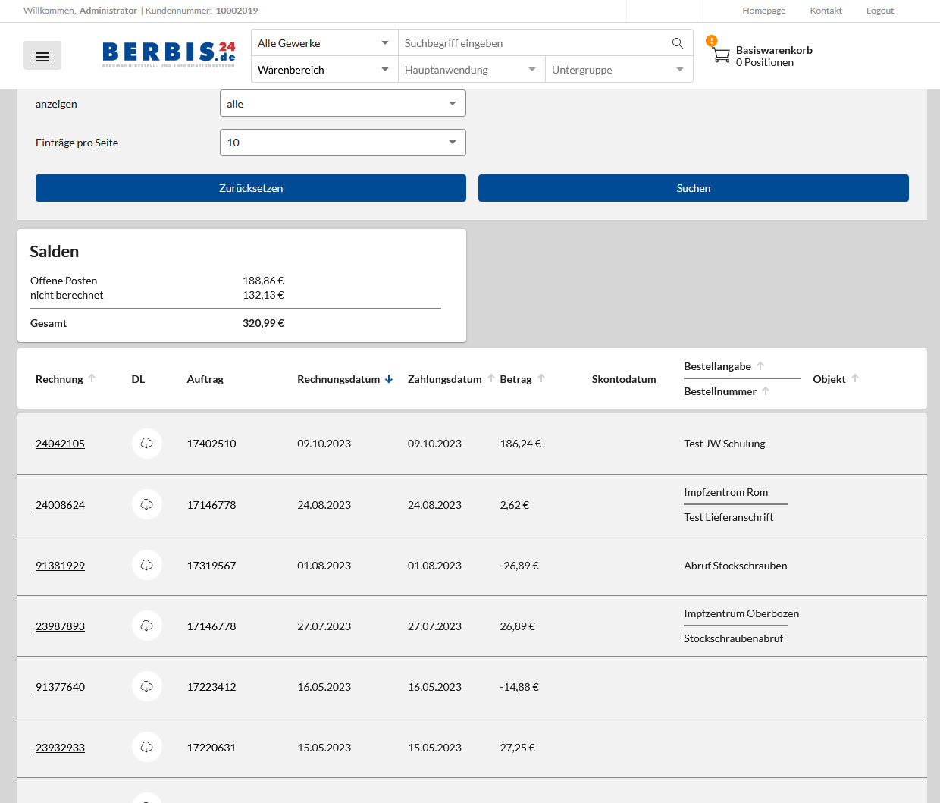Click nicht berechnet value 132,13 €
Screen dimensions: 940x803
[x=263, y=295]
